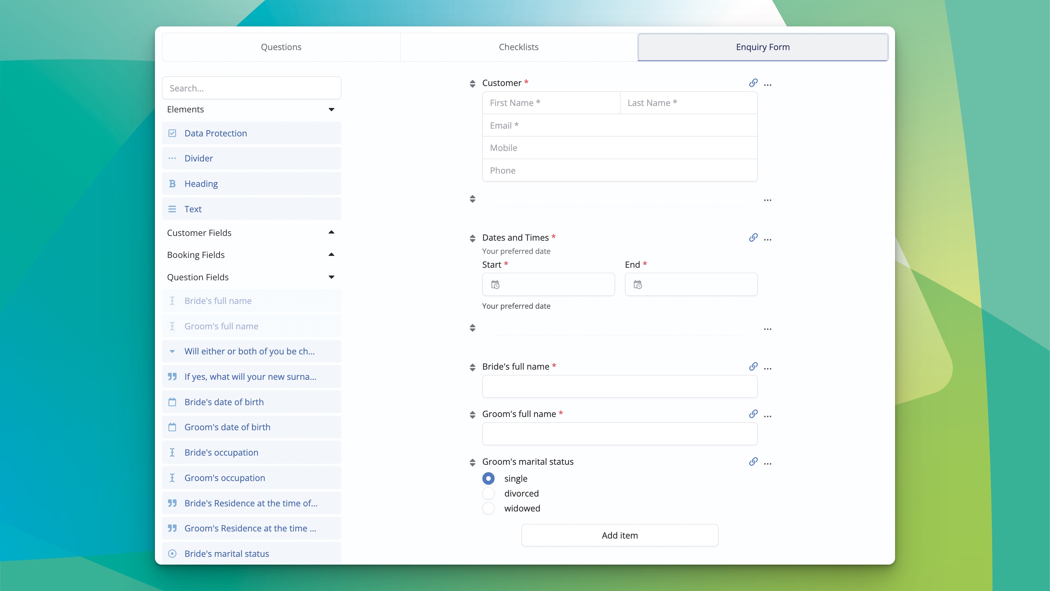1050x591 pixels.
Task: Switch to the Checklists tab
Action: point(519,47)
